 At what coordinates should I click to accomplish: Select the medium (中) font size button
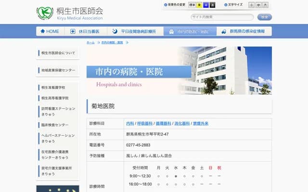258,5
